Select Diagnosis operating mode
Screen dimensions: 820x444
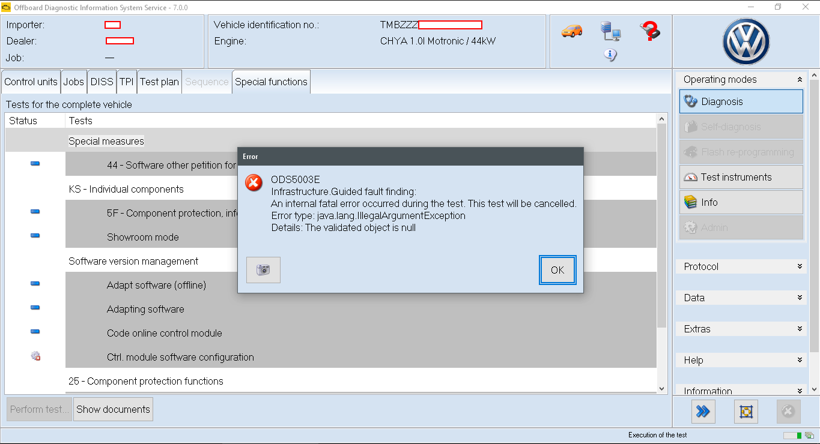click(x=741, y=101)
